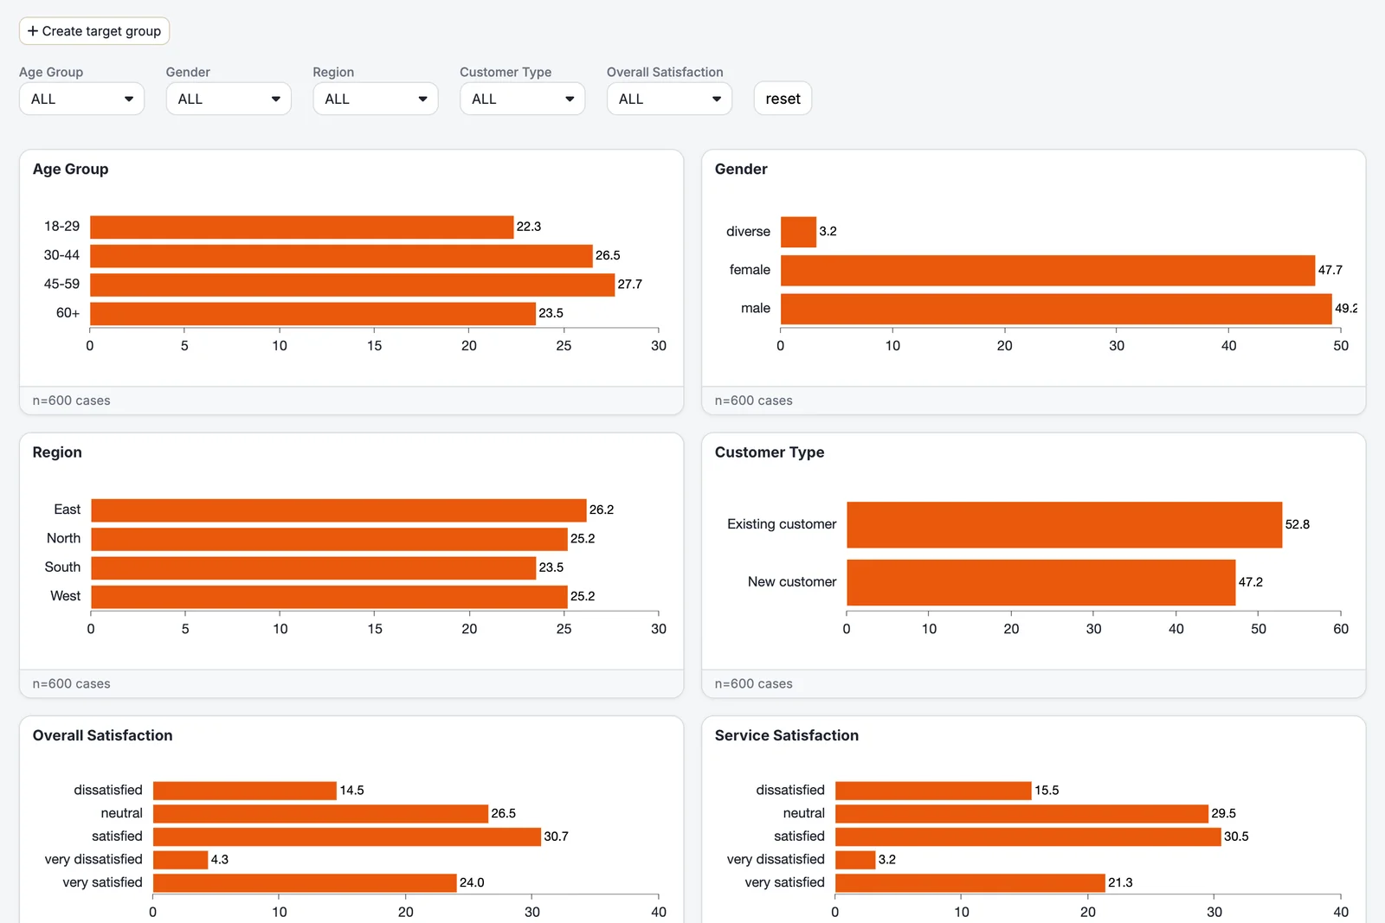Image resolution: width=1385 pixels, height=923 pixels.
Task: Select the 18-29 bar in Age Group chart
Action: (x=301, y=227)
